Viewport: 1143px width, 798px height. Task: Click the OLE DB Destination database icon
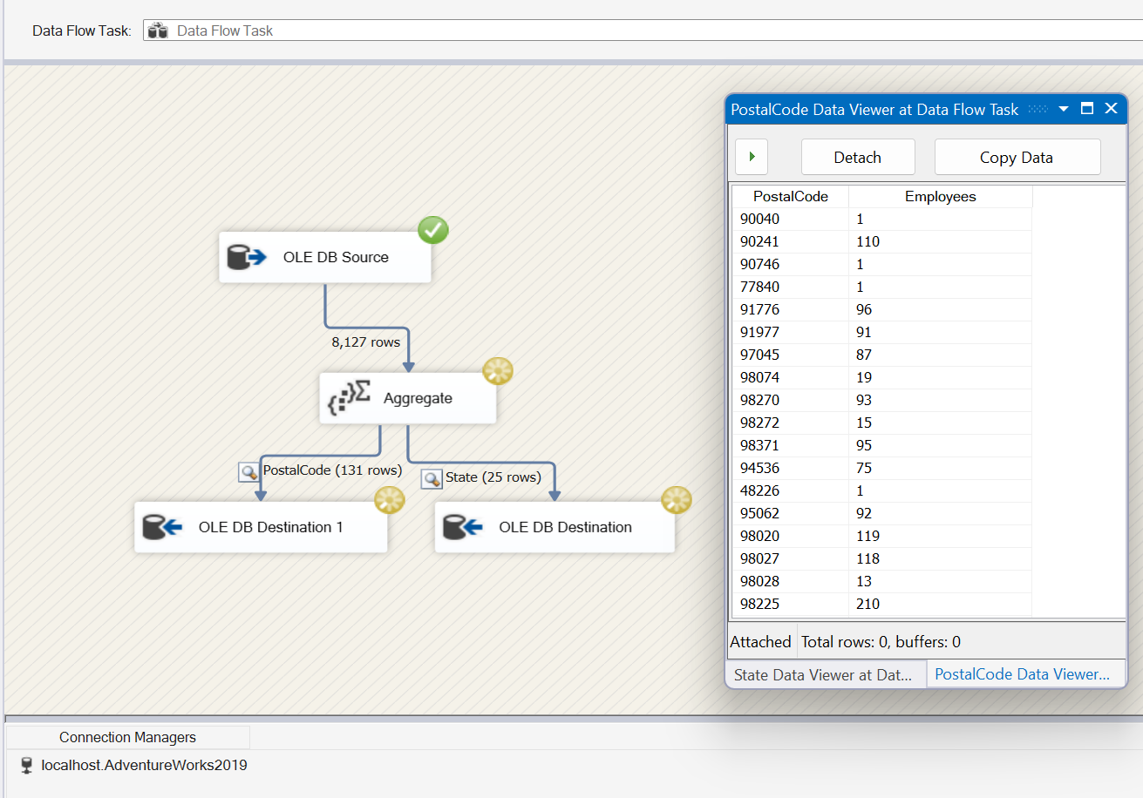click(x=463, y=527)
